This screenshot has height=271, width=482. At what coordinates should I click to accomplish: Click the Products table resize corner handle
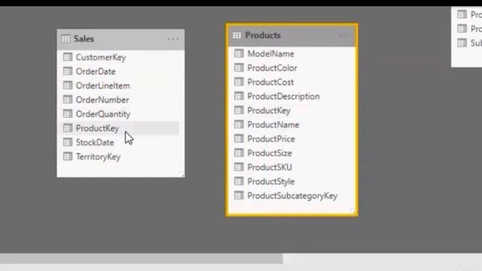pos(352,211)
